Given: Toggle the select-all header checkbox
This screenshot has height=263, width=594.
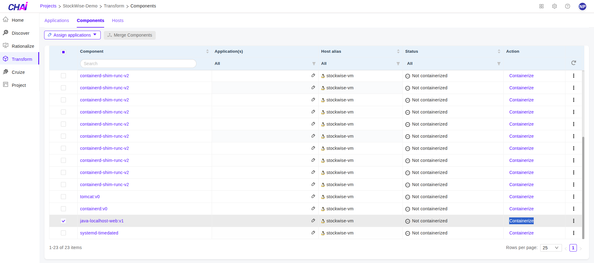Looking at the screenshot, I should tap(63, 52).
